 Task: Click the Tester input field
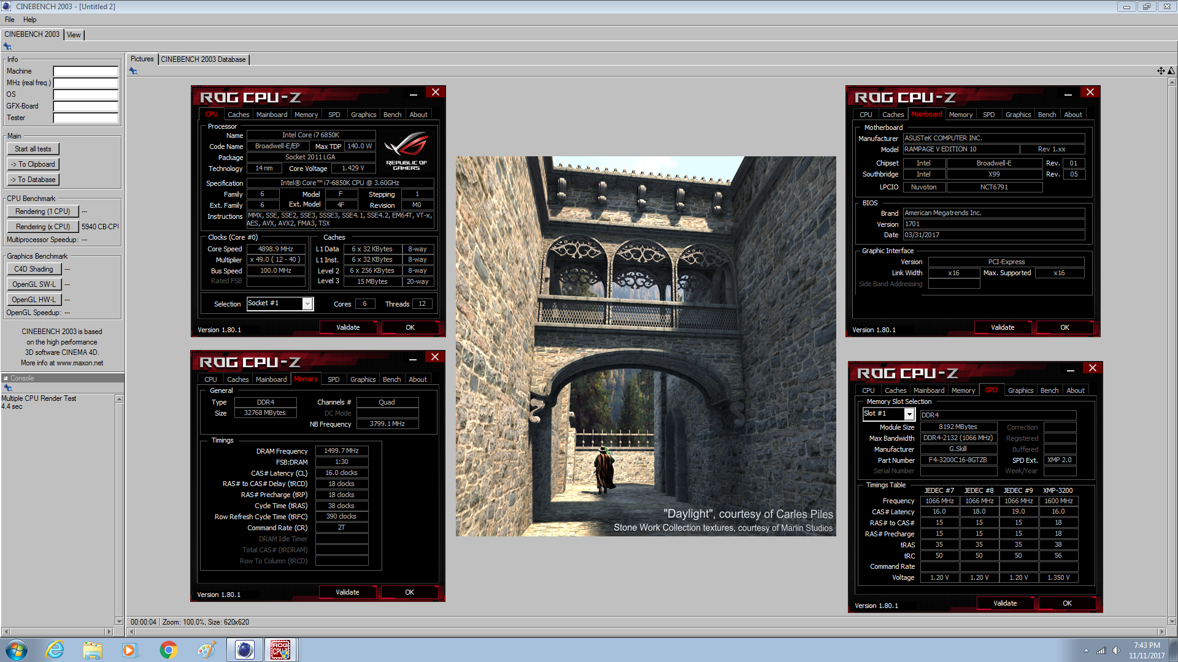pyautogui.click(x=85, y=118)
